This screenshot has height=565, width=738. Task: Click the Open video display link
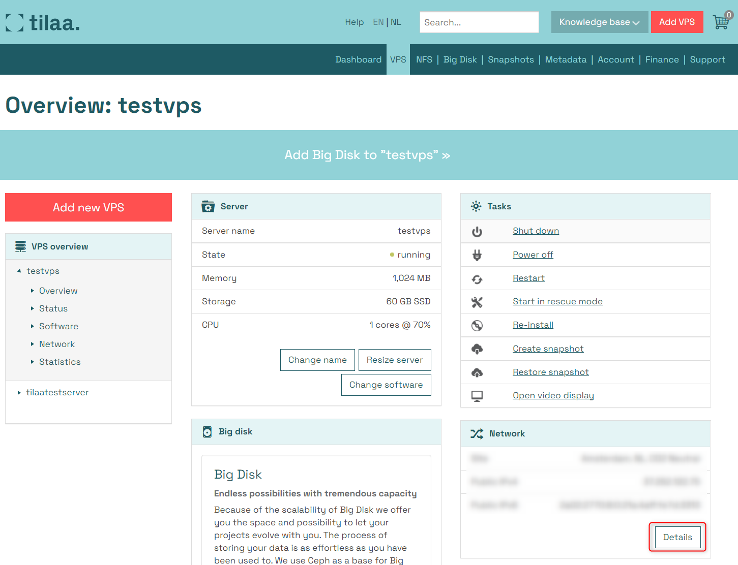point(553,395)
